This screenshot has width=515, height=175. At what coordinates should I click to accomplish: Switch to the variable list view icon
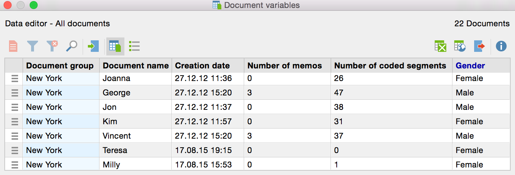[x=135, y=46]
